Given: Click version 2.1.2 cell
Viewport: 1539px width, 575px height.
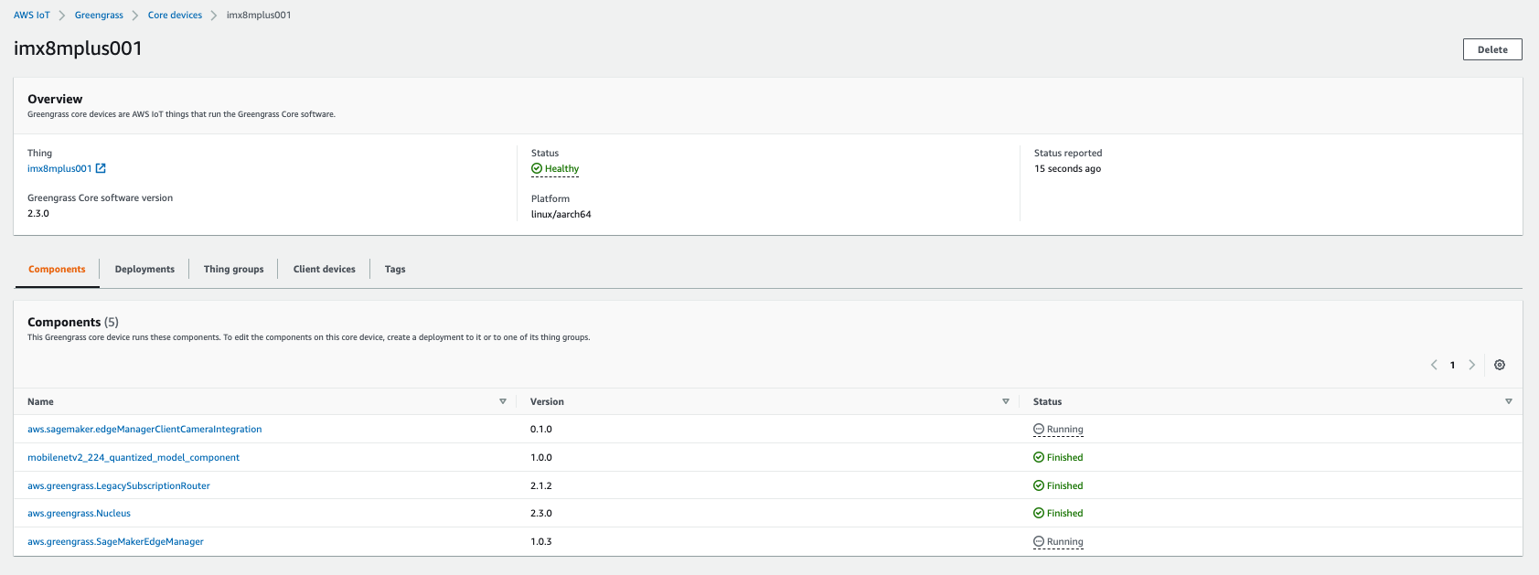Looking at the screenshot, I should click(x=541, y=485).
